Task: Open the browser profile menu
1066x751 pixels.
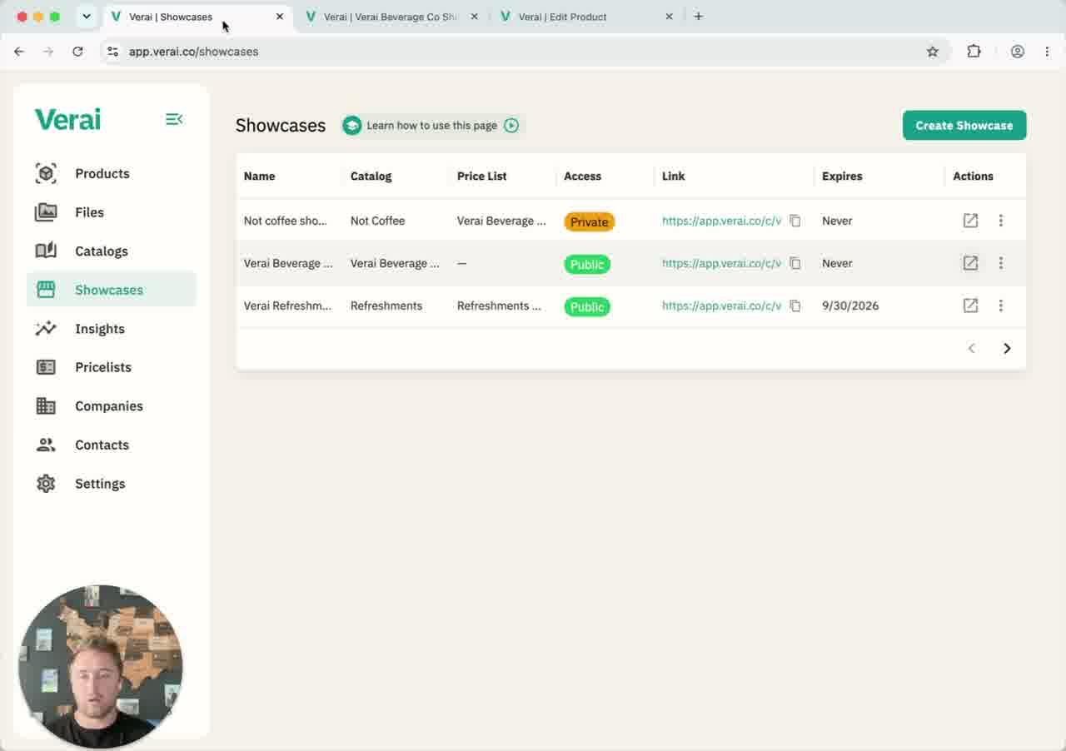Action: pyautogui.click(x=1018, y=52)
